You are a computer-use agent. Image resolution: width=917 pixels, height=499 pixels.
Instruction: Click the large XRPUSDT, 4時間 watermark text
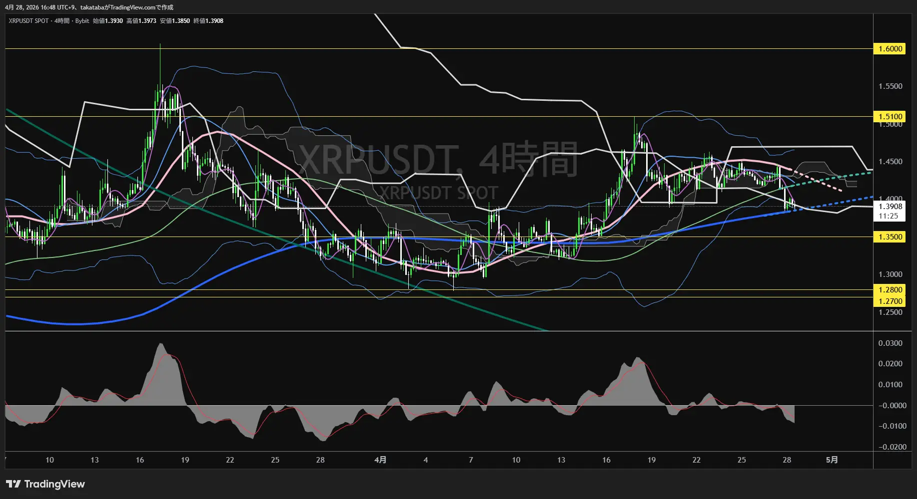(x=438, y=160)
